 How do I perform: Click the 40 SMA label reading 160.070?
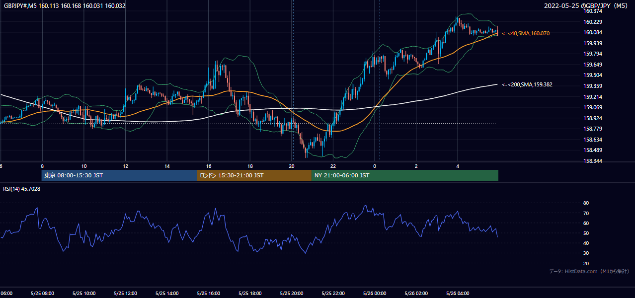point(526,33)
